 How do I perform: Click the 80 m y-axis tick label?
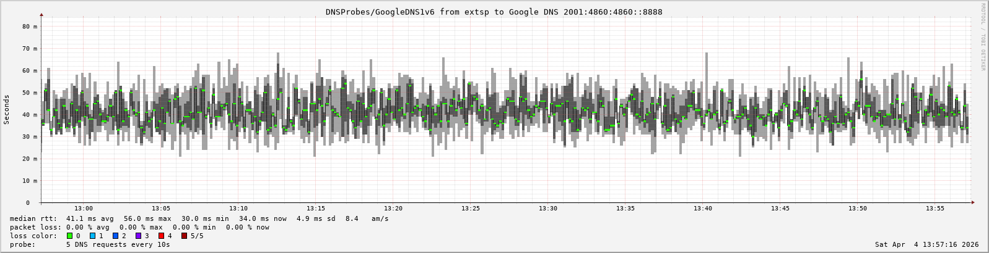30,27
